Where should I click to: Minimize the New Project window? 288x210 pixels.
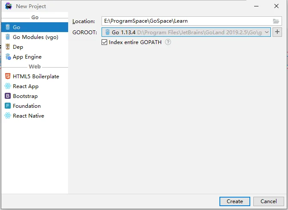coord(256,6)
